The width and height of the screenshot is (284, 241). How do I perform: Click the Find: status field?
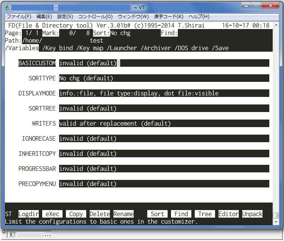(x=169, y=33)
